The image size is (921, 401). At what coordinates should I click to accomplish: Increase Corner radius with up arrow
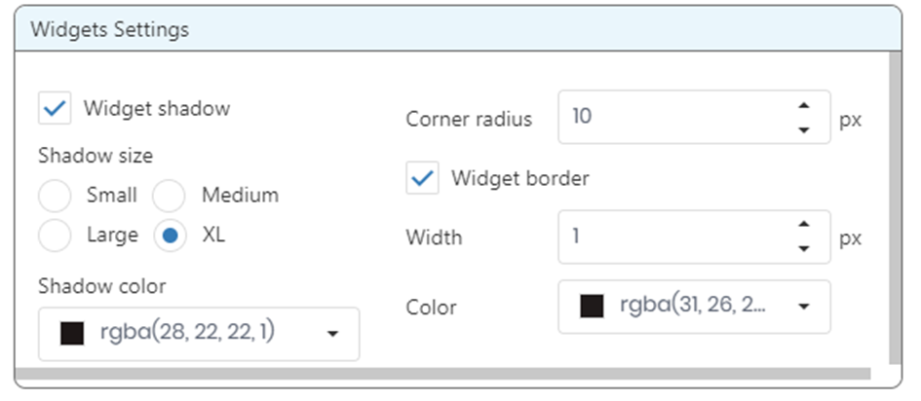click(x=804, y=107)
